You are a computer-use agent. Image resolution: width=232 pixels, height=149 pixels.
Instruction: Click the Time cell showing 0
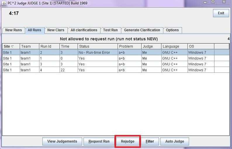click(69, 58)
